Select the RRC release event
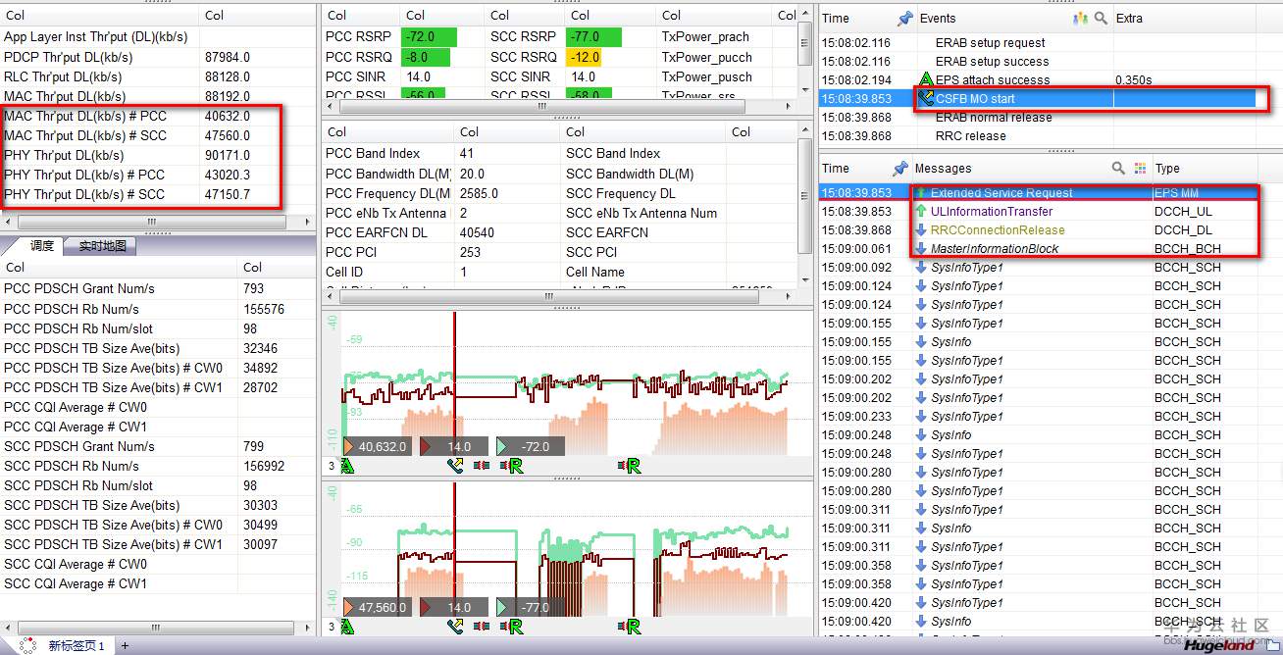Image resolution: width=1283 pixels, height=655 pixels. [1038, 135]
